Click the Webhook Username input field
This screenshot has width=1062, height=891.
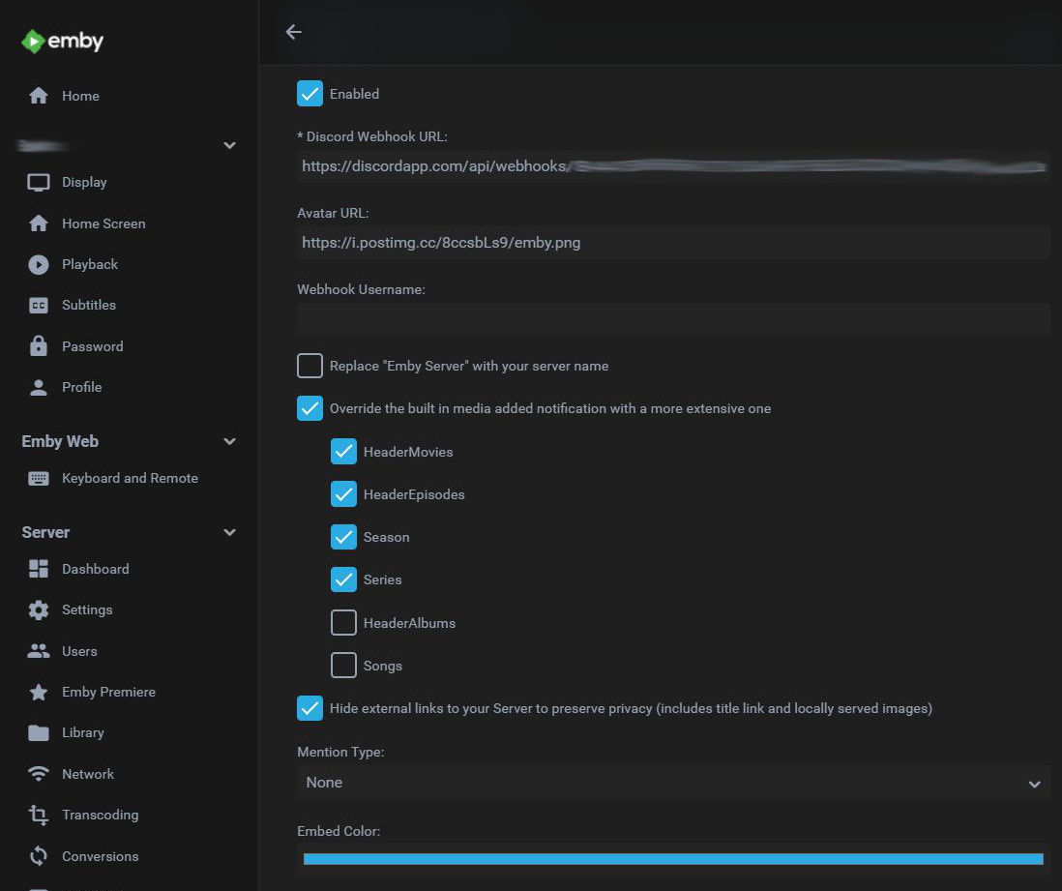(x=673, y=319)
